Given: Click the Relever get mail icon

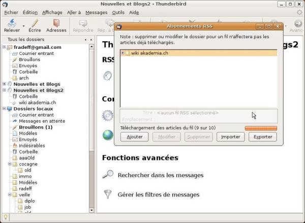Looking at the screenshot, I should pyautogui.click(x=12, y=23).
